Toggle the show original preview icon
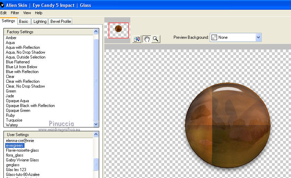The height and width of the screenshot is (178, 291). [137, 39]
